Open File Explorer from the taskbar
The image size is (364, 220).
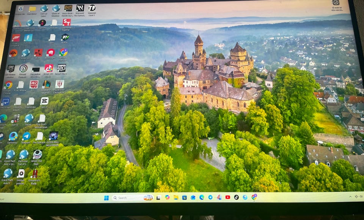pos(176,198)
